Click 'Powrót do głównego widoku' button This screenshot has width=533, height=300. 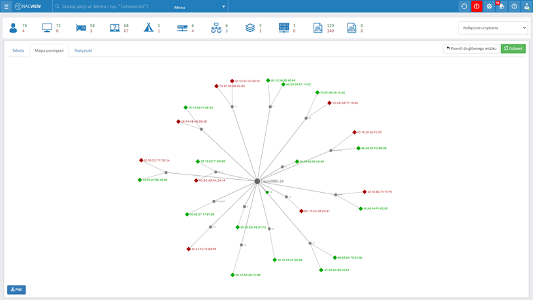[x=470, y=48]
